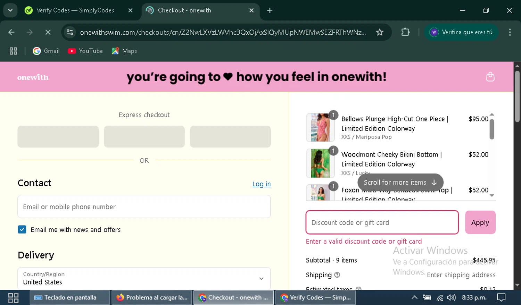Close the Verify Codes SimplyCodes tab
Image resolution: width=521 pixels, height=305 pixels.
[x=130, y=10]
